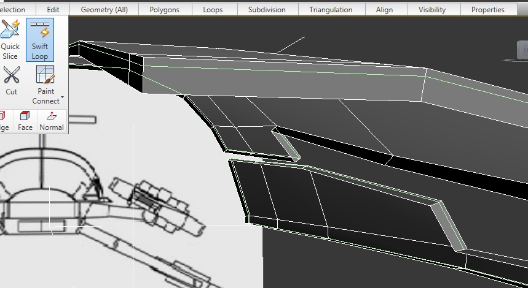Enable the Face constraint
Screen dimensions: 528x288
(25, 121)
